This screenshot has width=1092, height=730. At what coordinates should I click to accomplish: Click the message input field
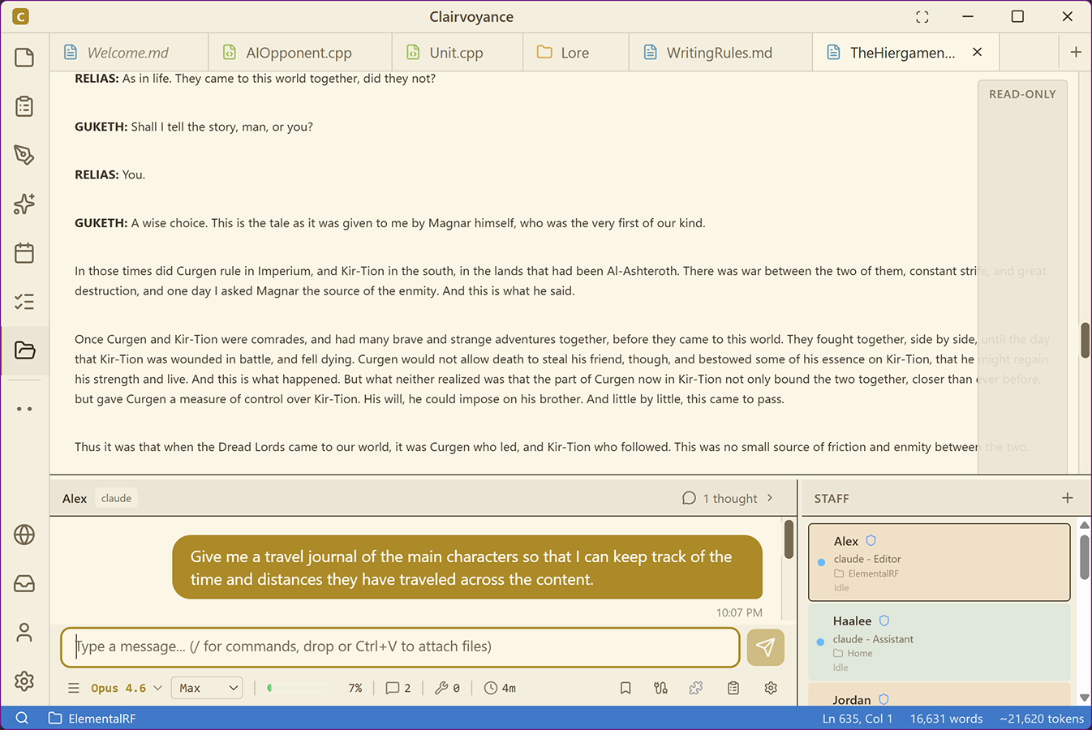[x=400, y=646]
